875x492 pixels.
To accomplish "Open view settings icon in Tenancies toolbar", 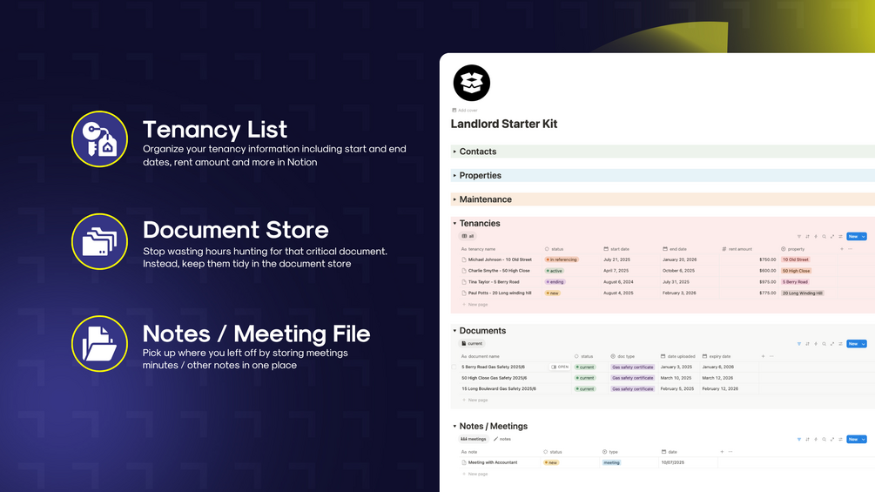I will (840, 237).
